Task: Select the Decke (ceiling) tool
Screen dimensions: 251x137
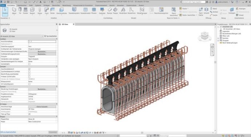Action: (x=52, y=11)
